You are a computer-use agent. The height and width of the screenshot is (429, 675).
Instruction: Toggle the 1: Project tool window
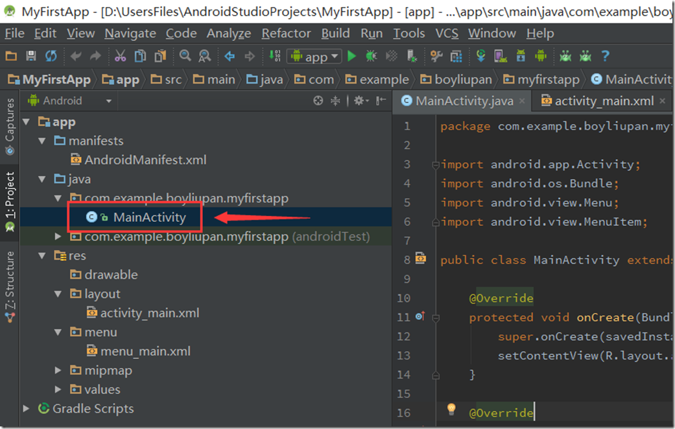click(x=9, y=201)
